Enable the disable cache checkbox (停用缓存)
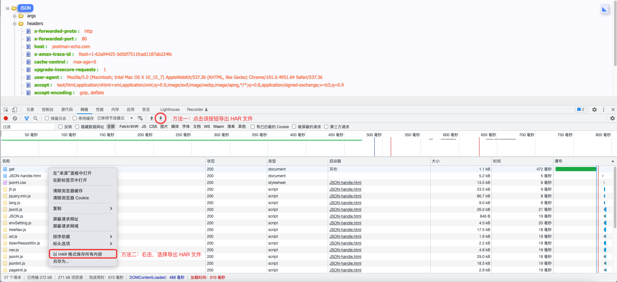 (x=75, y=118)
